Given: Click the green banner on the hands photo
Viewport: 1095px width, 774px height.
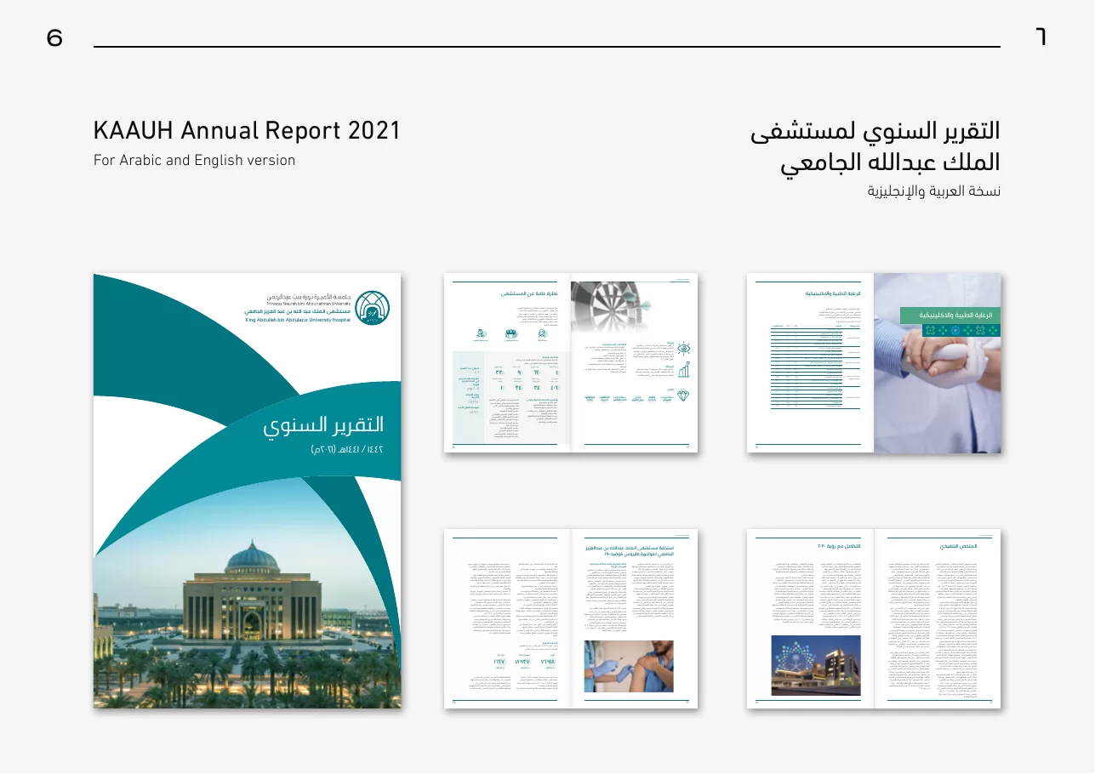Looking at the screenshot, I should click(950, 316).
